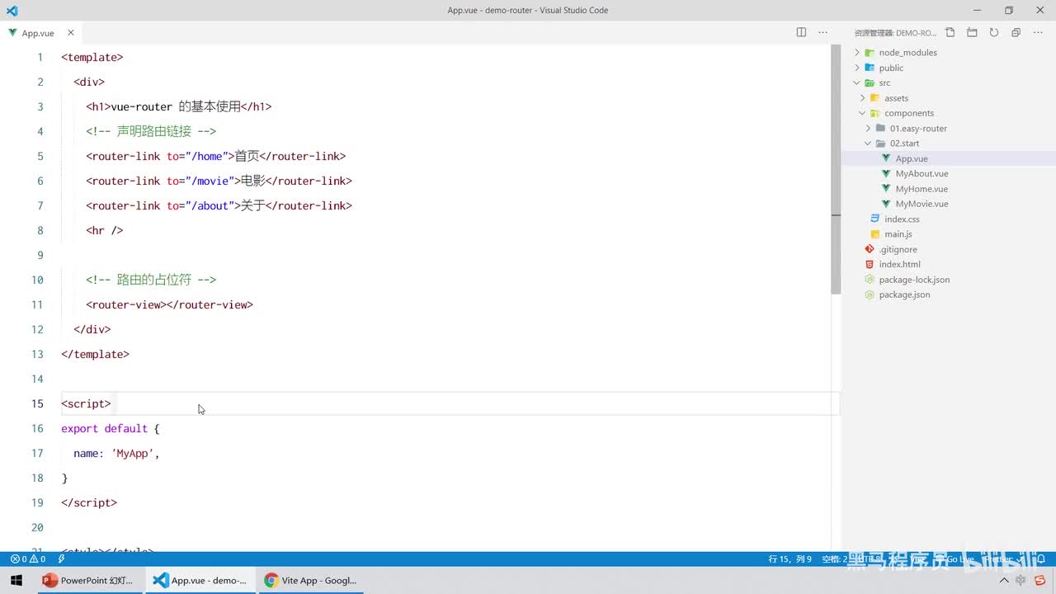Click the '/home' route string on line 5
Image resolution: width=1056 pixels, height=594 pixels.
click(207, 156)
